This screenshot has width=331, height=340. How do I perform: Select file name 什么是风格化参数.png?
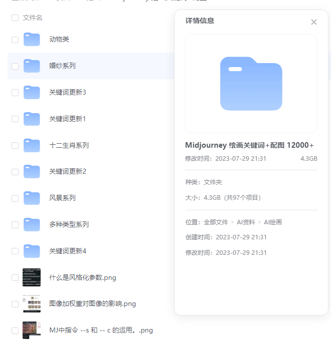pos(83,277)
